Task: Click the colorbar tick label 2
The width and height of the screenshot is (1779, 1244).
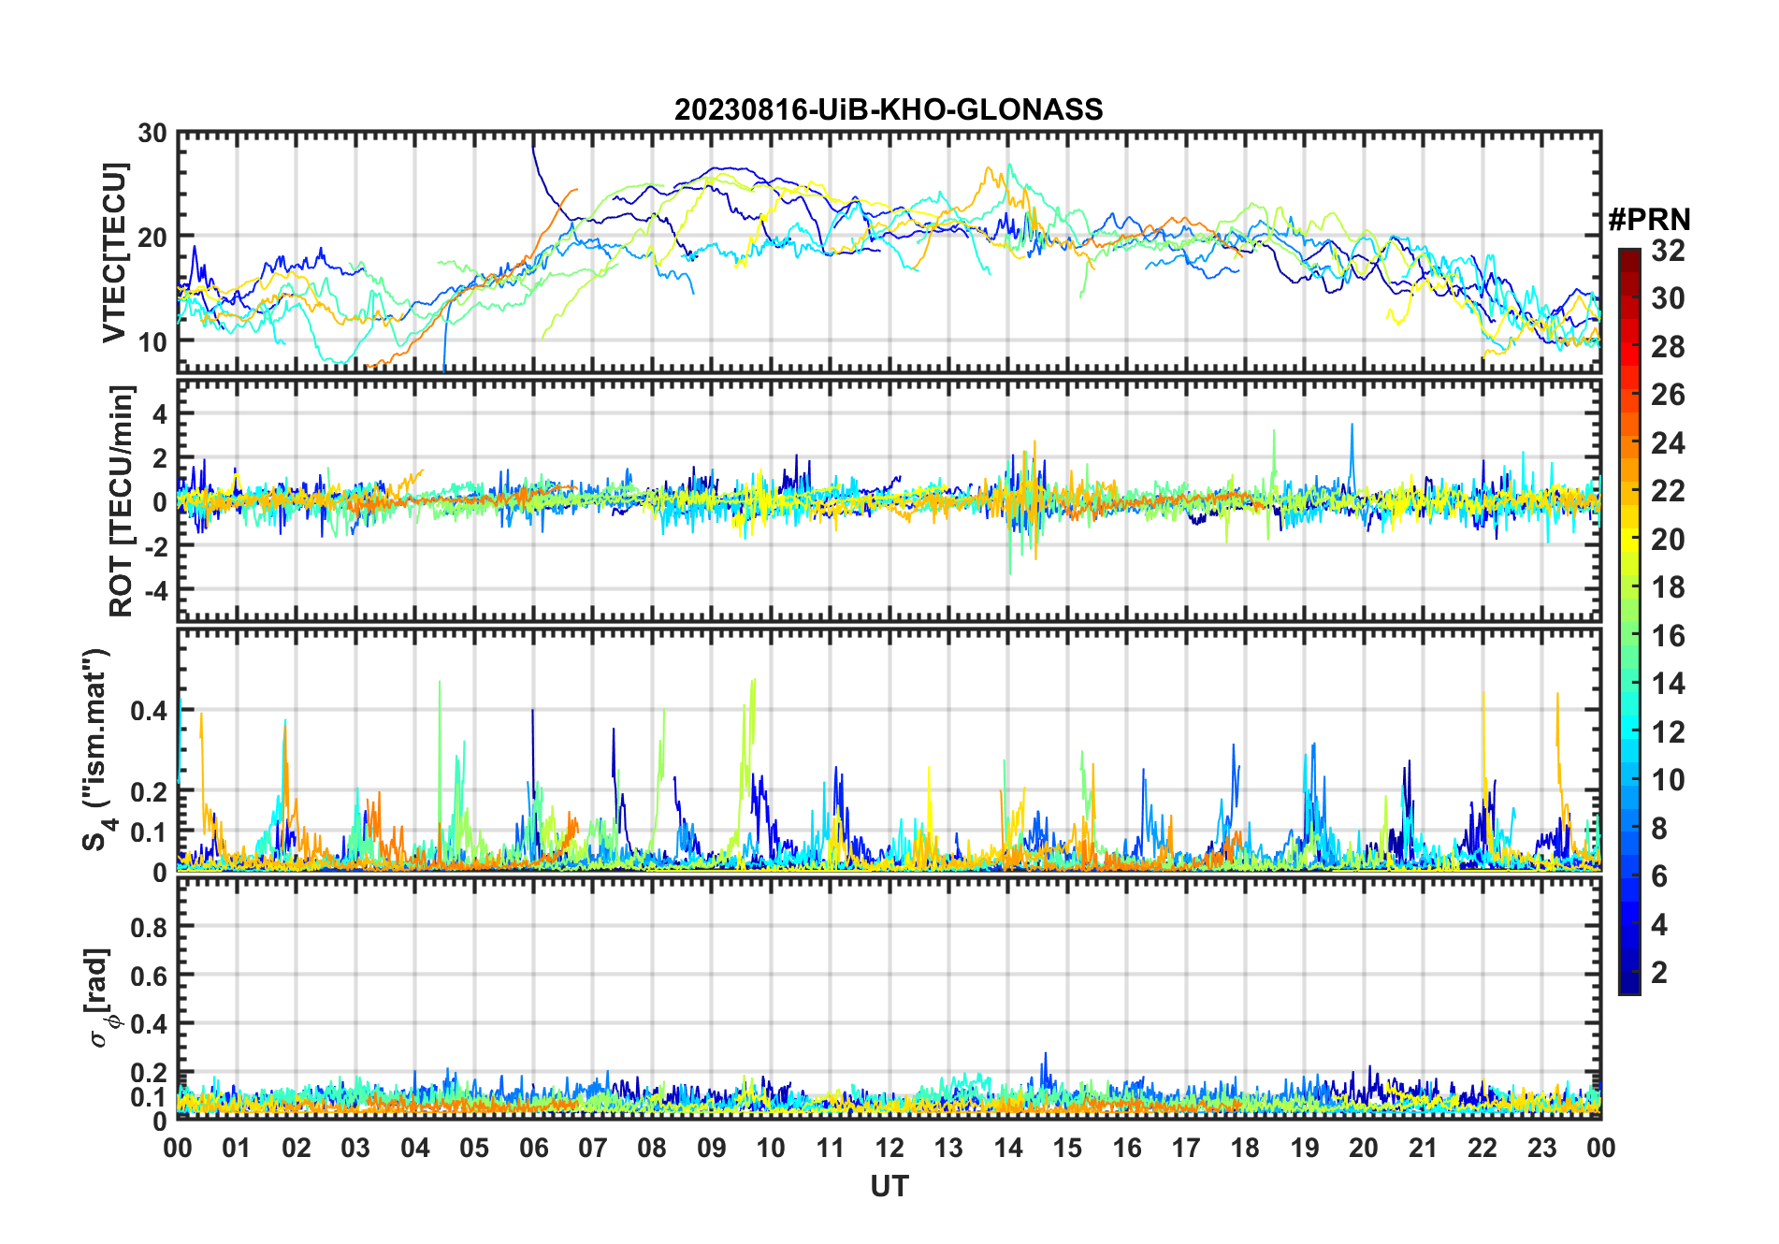Action: click(1659, 973)
